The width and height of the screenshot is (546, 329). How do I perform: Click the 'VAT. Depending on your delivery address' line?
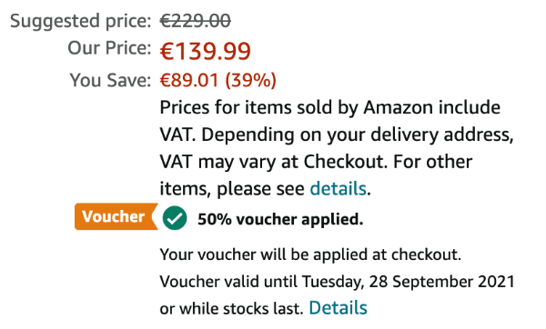[337, 135]
